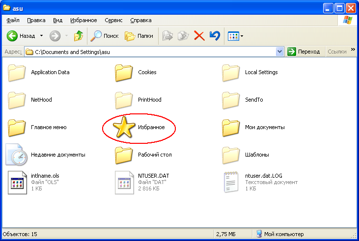Select the Application Data folder icon
This screenshot has width=359, height=241.
tap(17, 73)
